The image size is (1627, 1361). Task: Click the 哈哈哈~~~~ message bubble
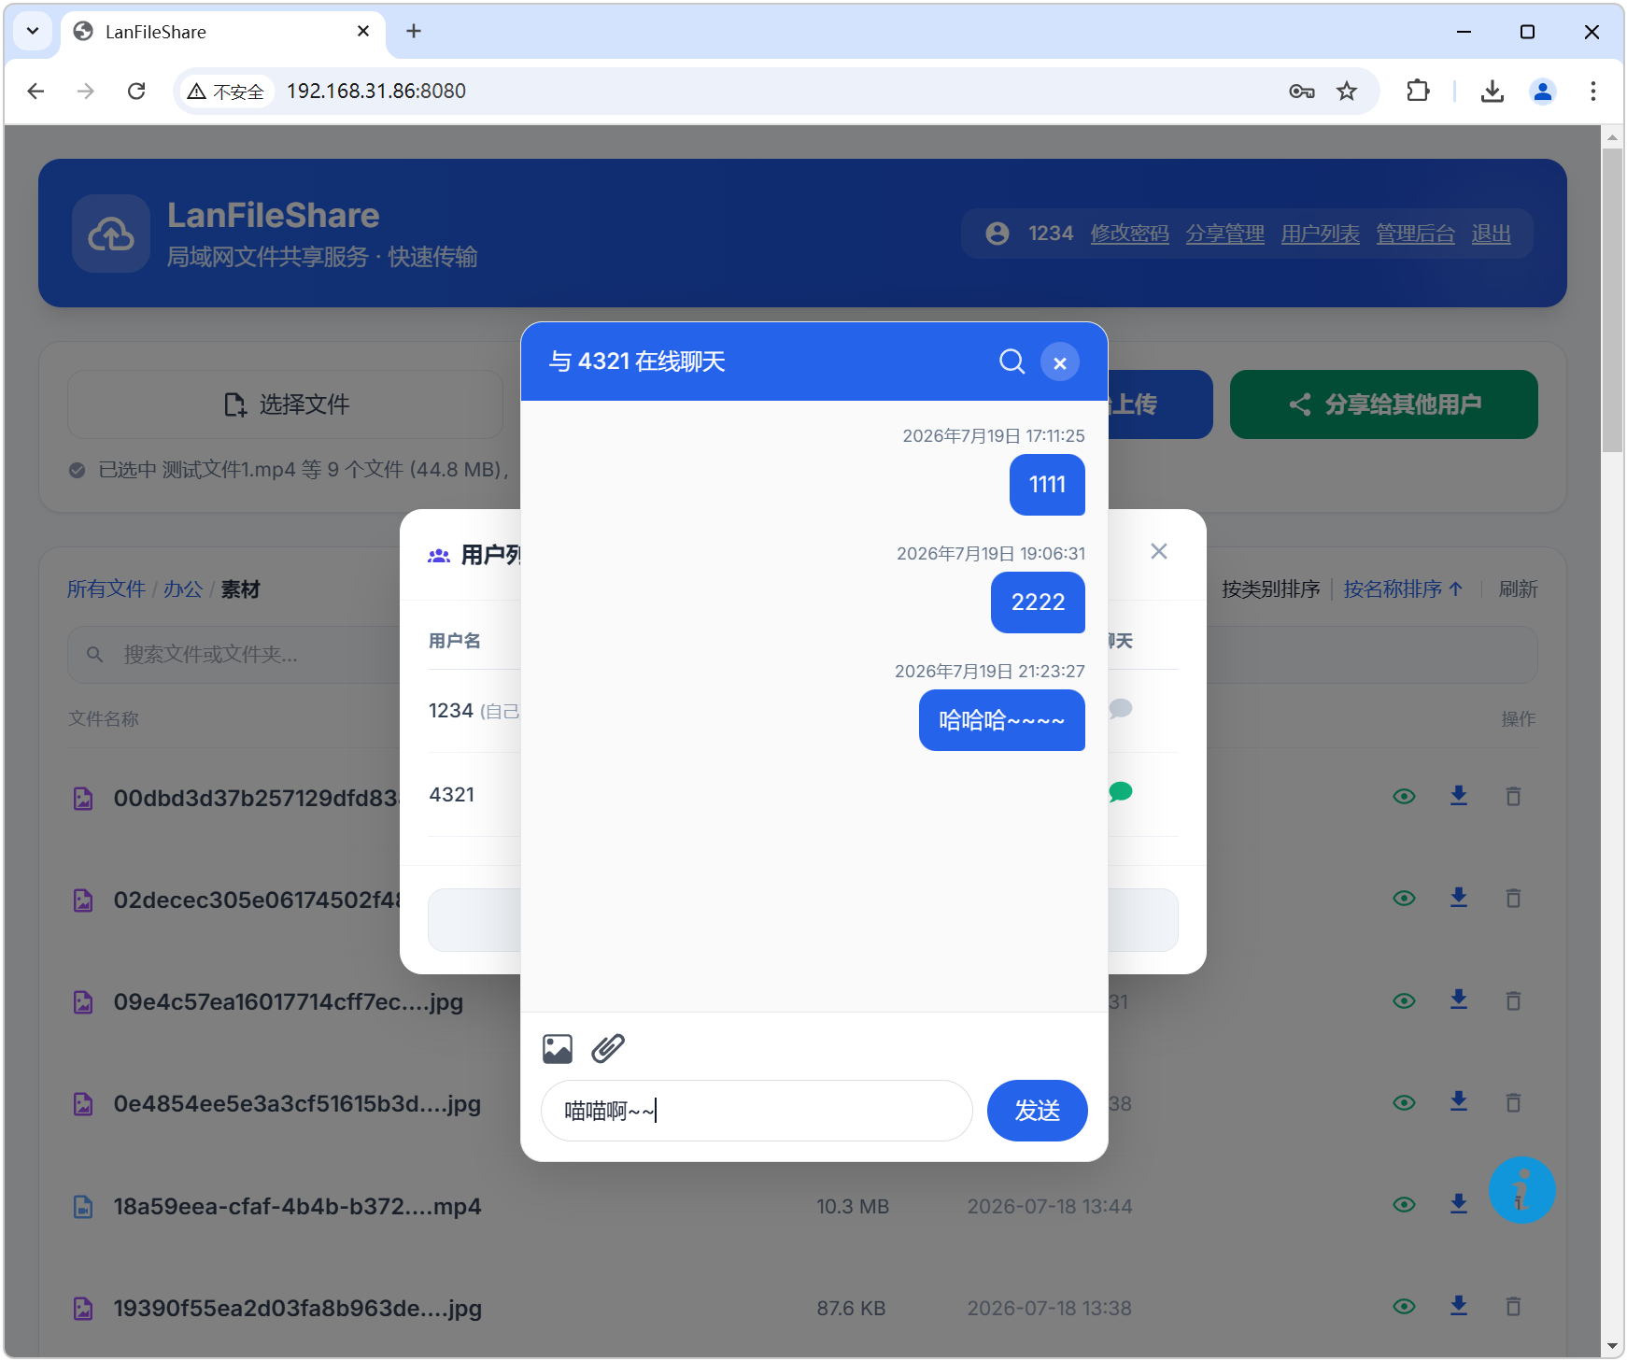click(x=1001, y=720)
